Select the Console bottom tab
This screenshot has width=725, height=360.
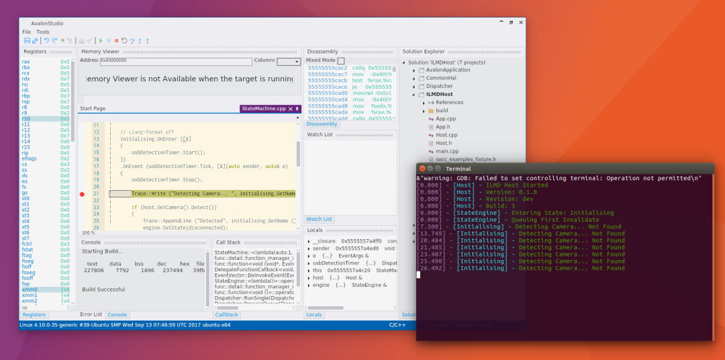tap(117, 314)
